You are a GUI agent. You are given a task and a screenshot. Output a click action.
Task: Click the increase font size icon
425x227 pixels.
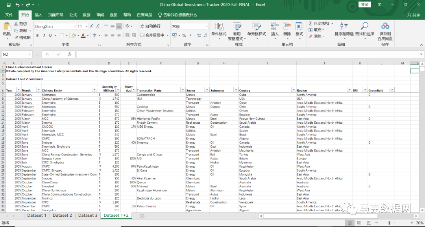coord(92,26)
